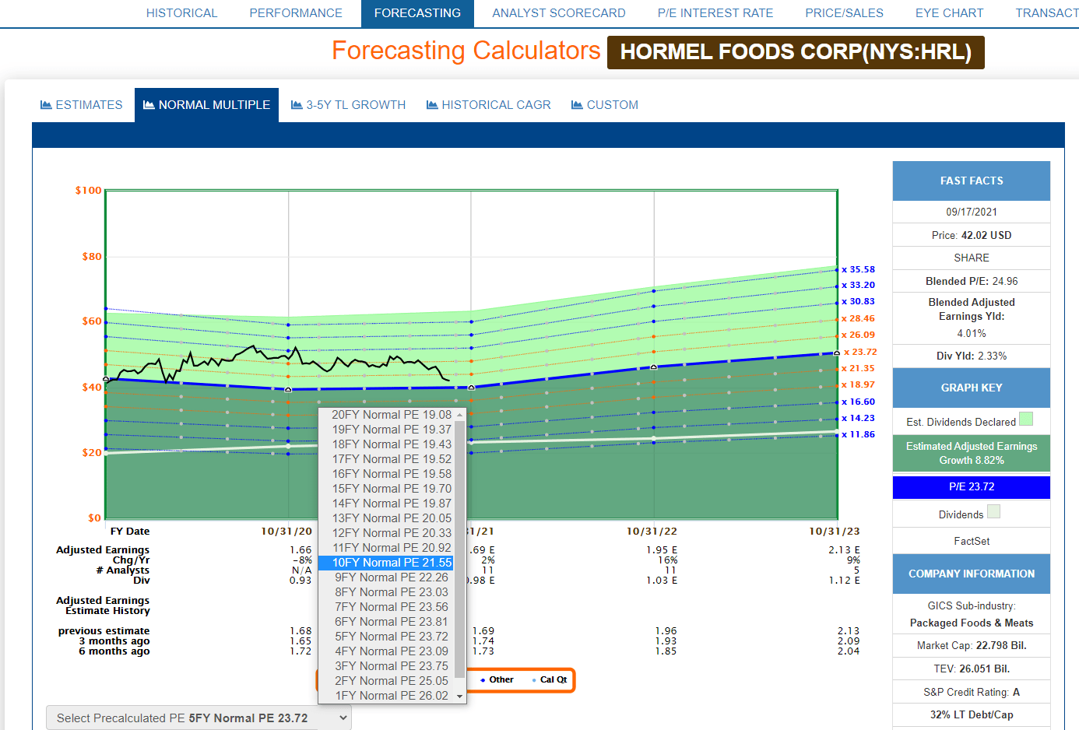Viewport: 1079px width, 730px height.
Task: Switch to the EYE CHART tab
Action: coord(949,13)
